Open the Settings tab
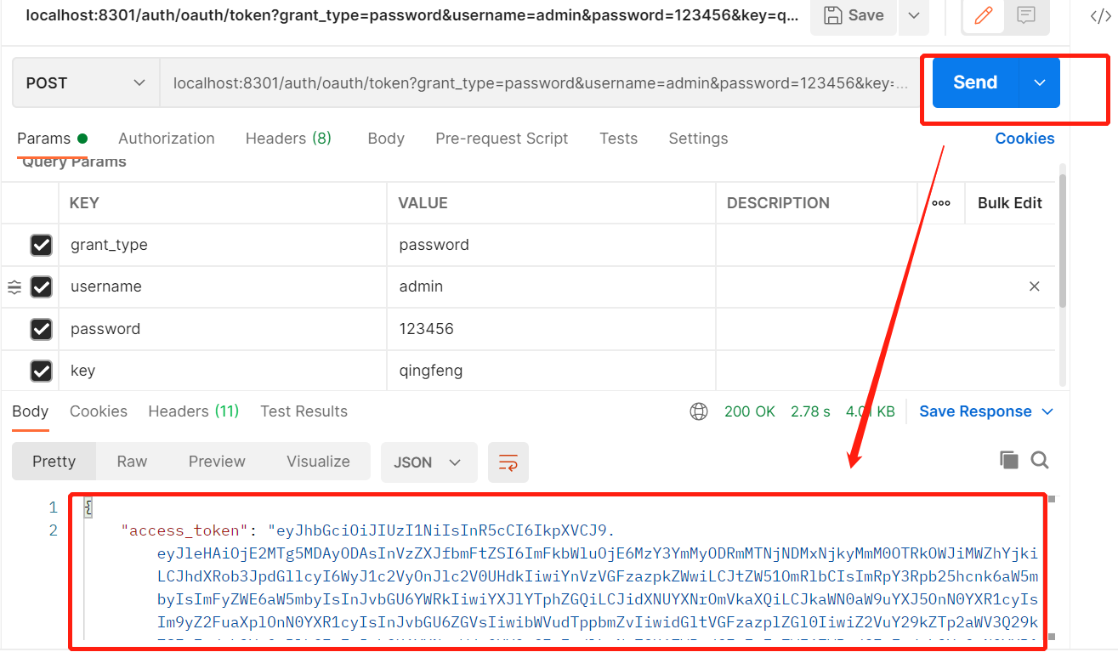Screen dimensions: 1118x652 (698, 139)
